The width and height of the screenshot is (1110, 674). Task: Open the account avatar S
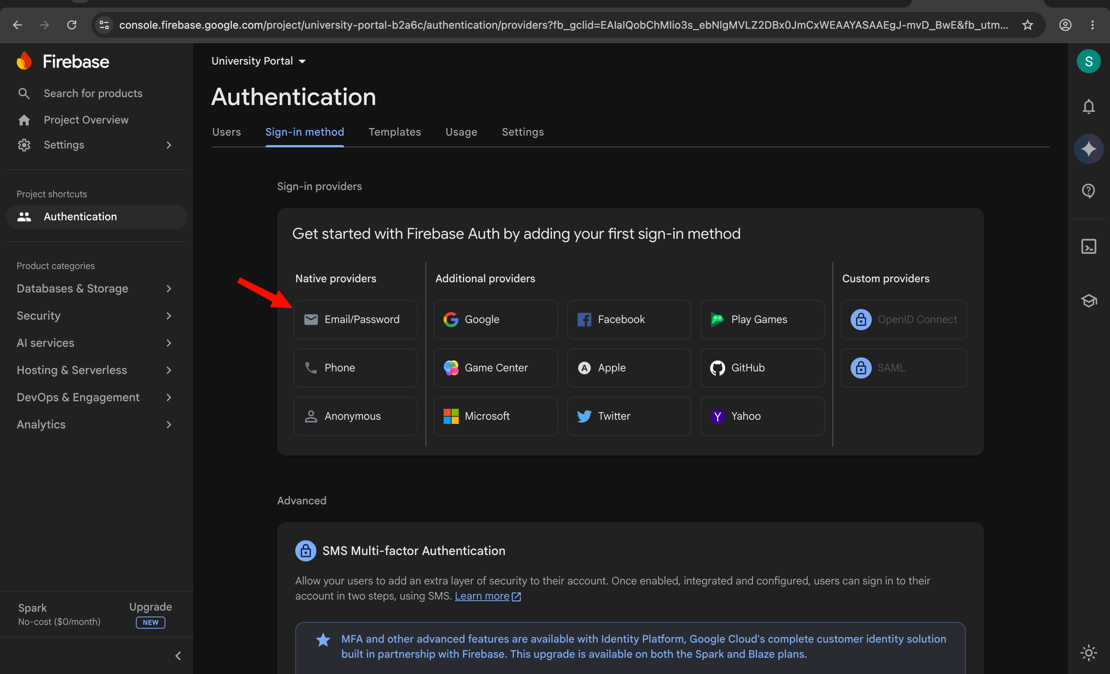1088,61
